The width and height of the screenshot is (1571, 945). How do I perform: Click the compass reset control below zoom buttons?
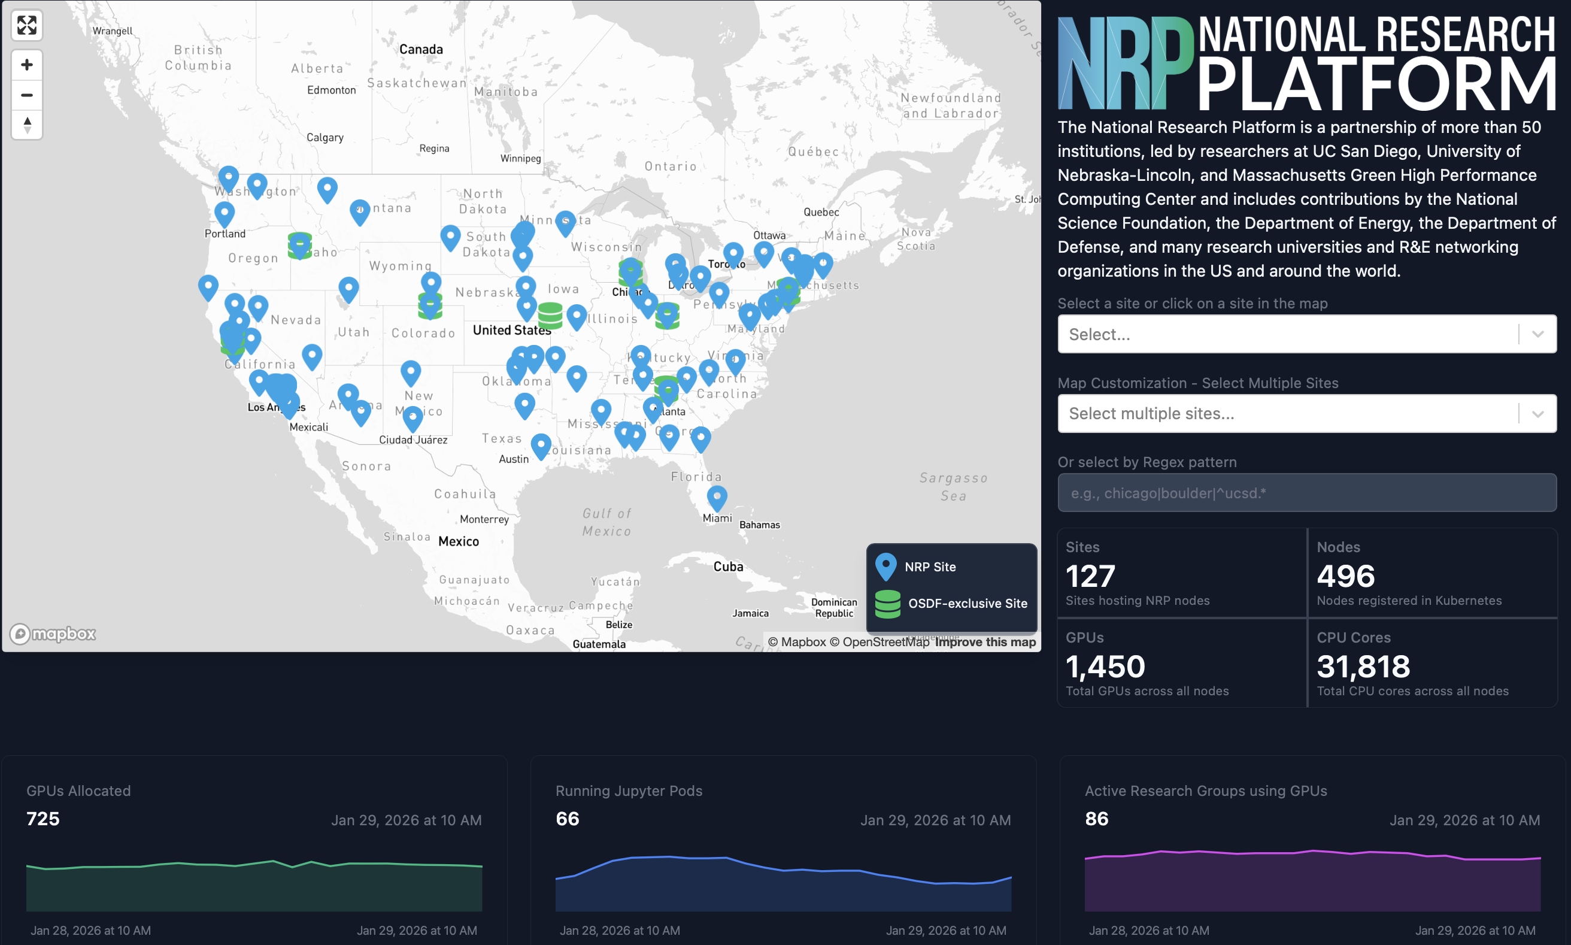tap(27, 124)
